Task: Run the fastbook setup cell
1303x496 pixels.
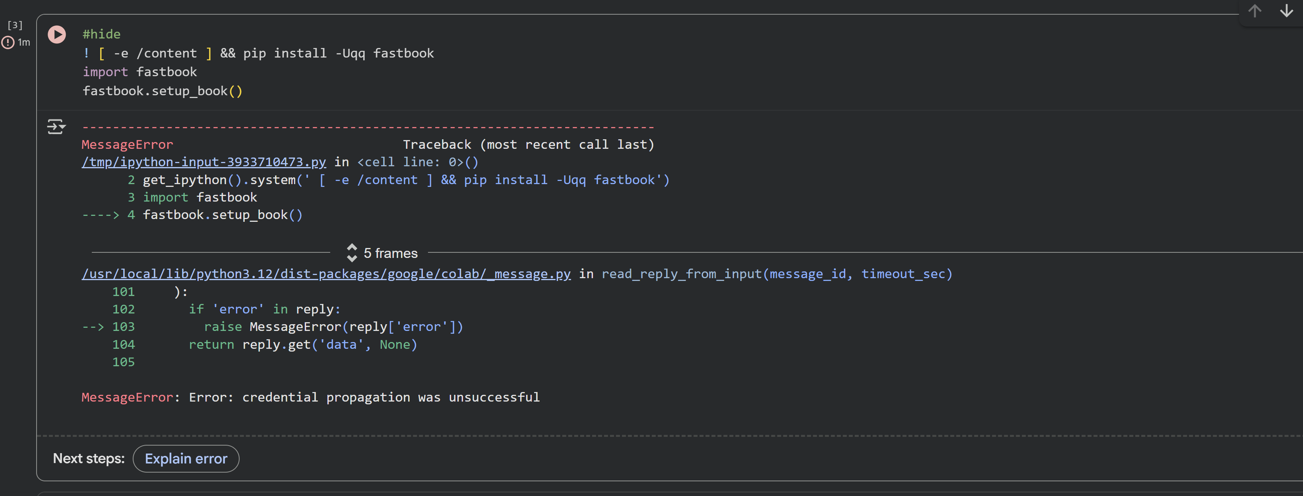Action: coord(57,35)
